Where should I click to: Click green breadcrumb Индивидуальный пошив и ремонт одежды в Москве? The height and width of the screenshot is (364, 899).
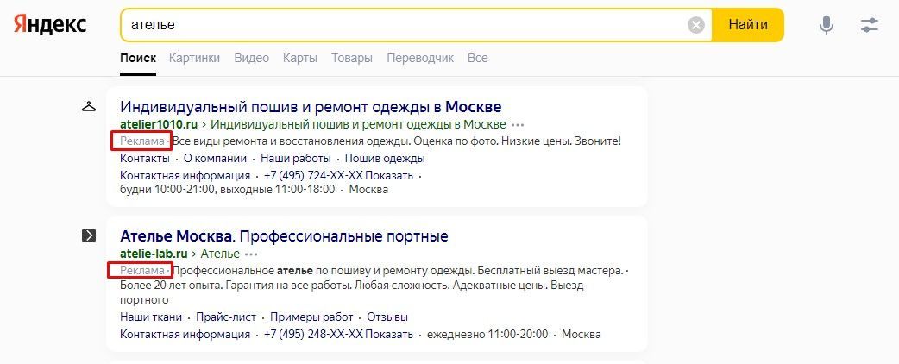(359, 124)
